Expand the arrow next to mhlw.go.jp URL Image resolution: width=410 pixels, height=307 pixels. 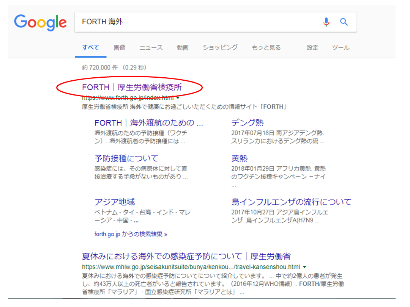(x=304, y=266)
